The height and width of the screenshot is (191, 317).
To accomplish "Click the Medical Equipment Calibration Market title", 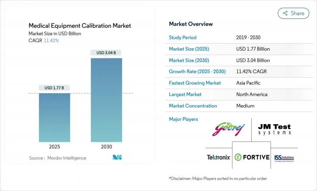I will [80, 26].
